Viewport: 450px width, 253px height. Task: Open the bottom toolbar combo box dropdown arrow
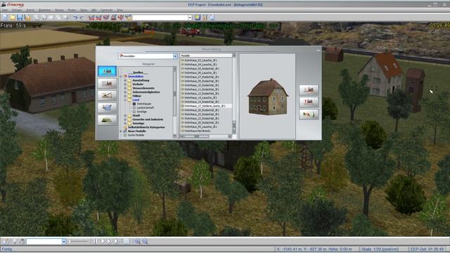coord(64,242)
